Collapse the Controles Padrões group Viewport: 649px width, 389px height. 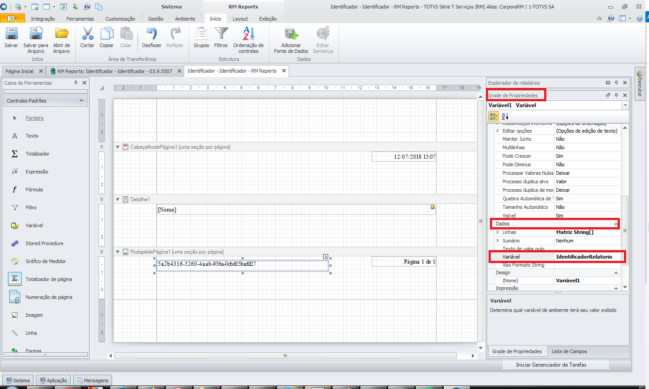pos(81,100)
